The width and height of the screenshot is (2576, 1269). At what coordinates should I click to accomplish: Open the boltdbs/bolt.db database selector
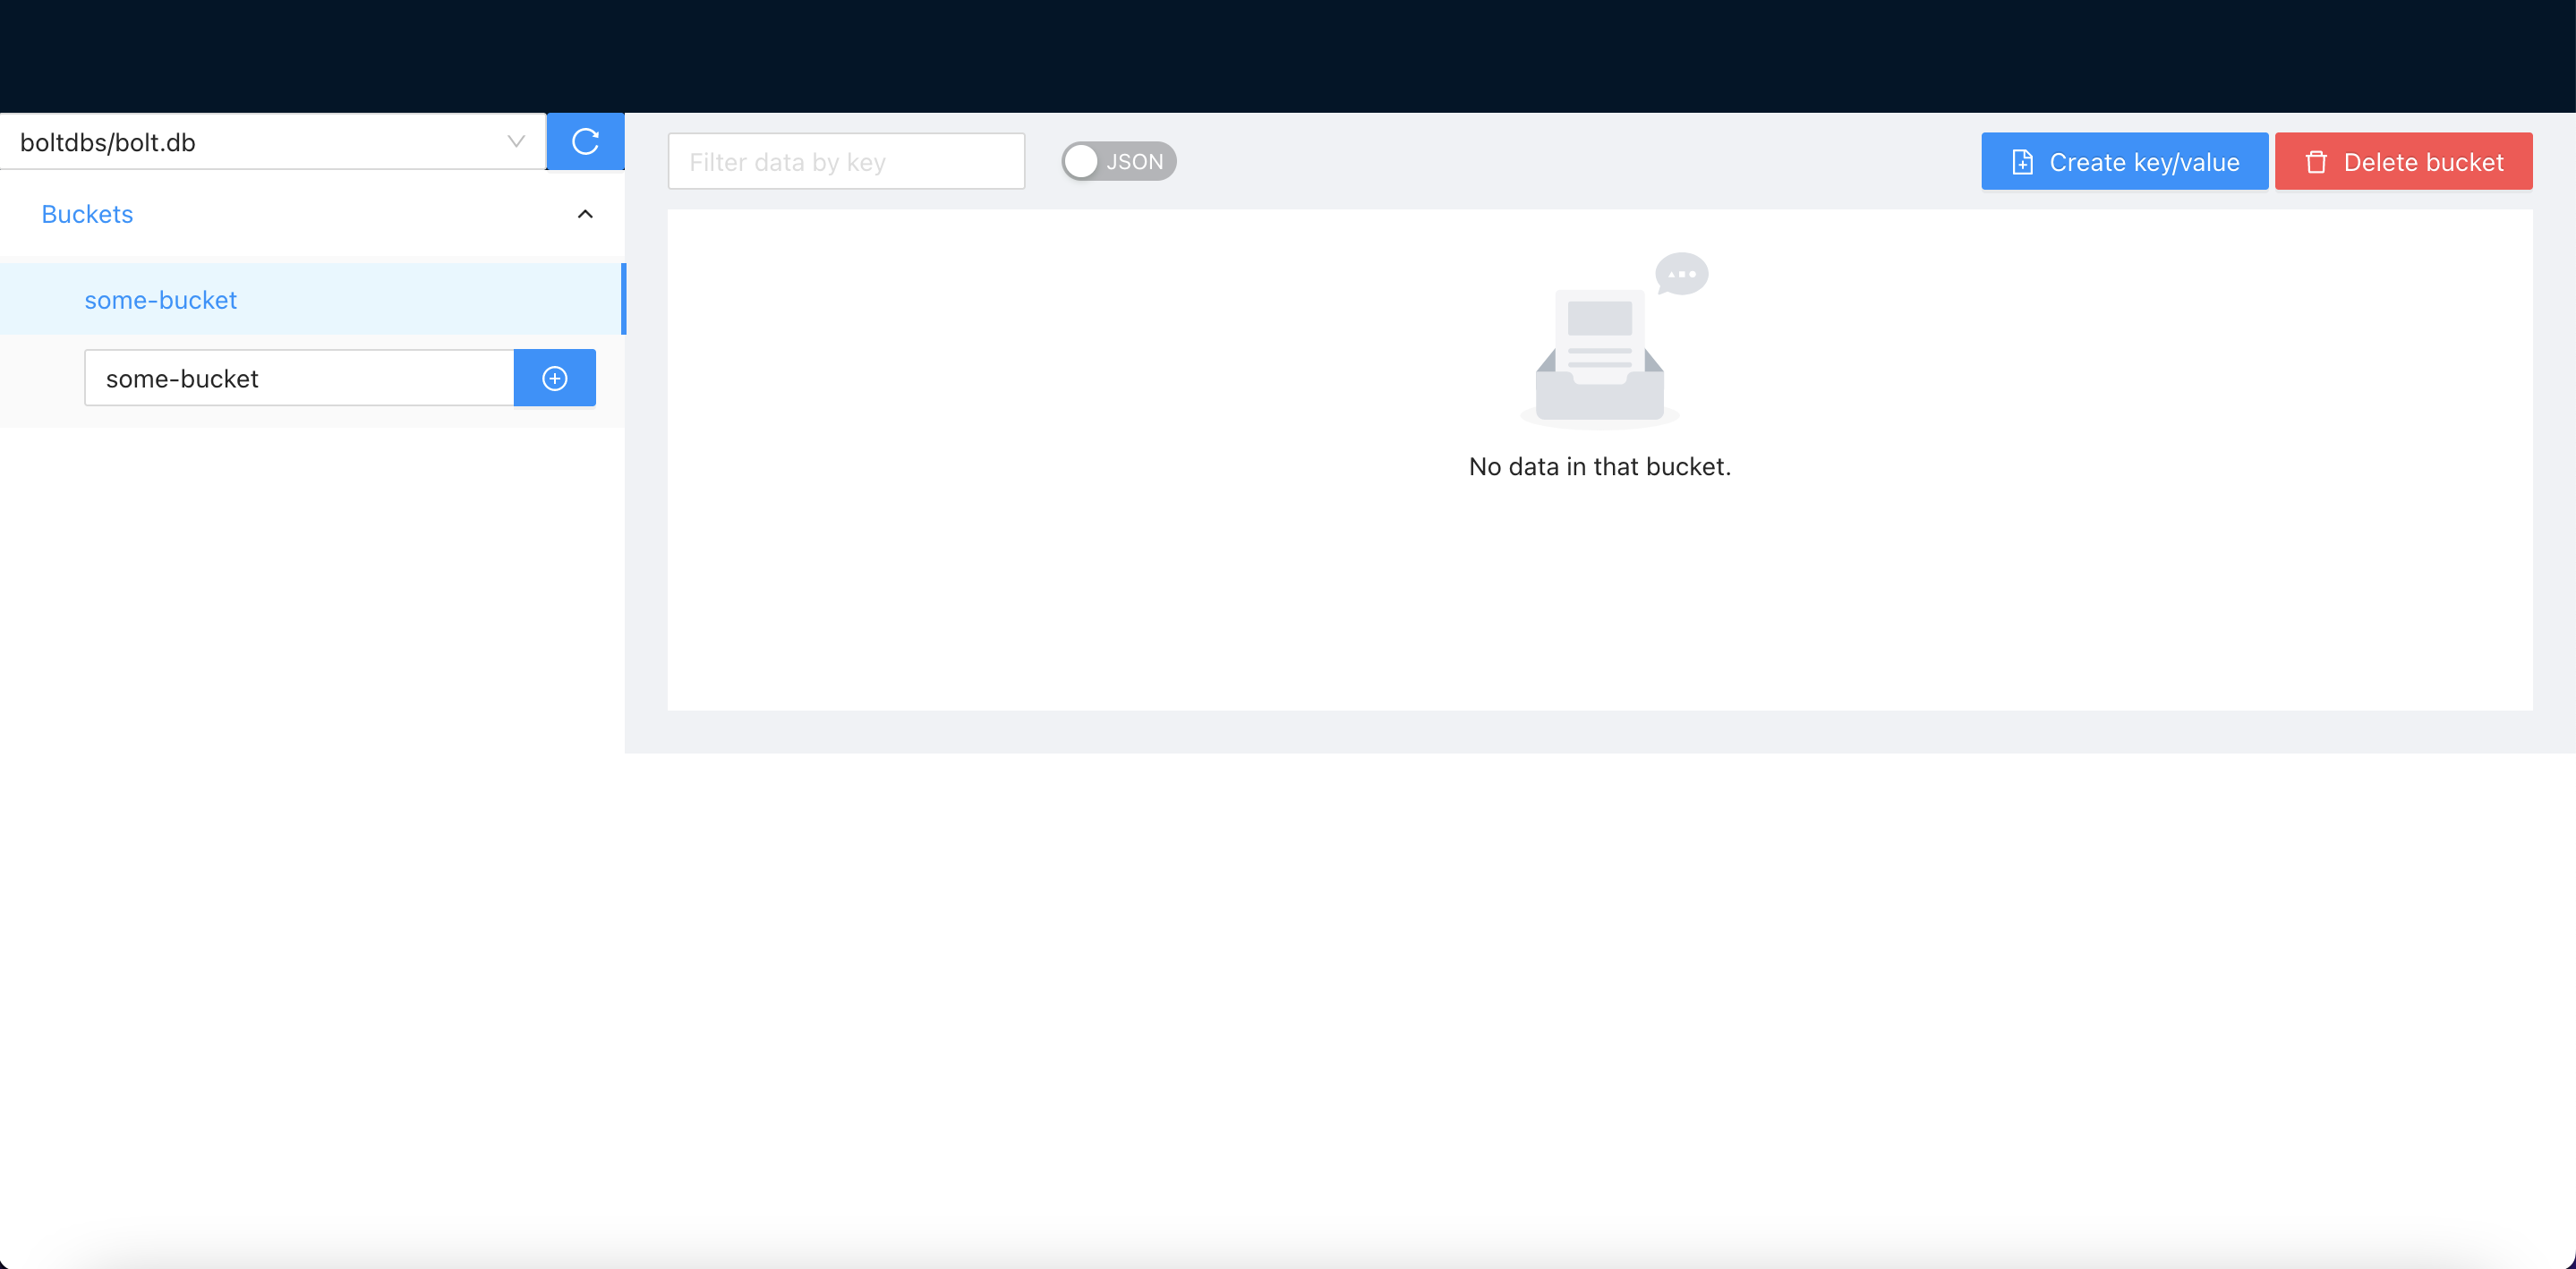[x=260, y=142]
